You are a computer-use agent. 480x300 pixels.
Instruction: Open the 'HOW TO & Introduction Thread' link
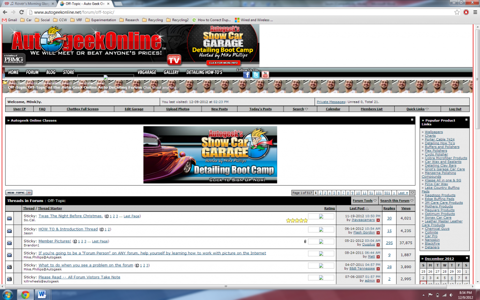tap(68, 229)
